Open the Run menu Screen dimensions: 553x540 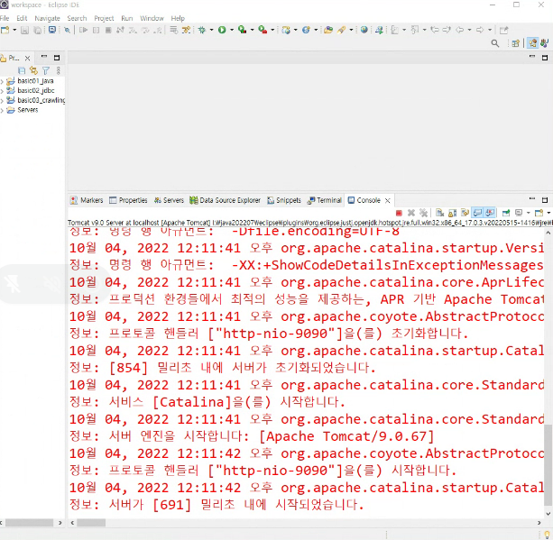[x=127, y=18]
